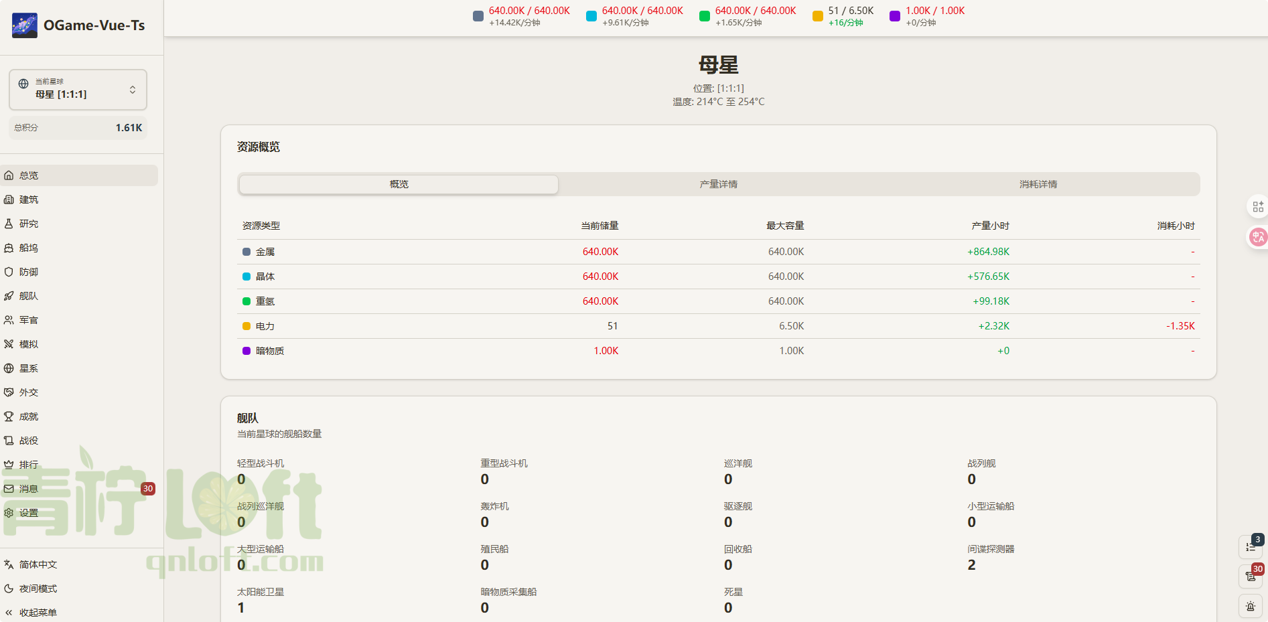The width and height of the screenshot is (1268, 622).
Task: Expand the current planet selector 母星 [1:1:1]
Action: 78,89
